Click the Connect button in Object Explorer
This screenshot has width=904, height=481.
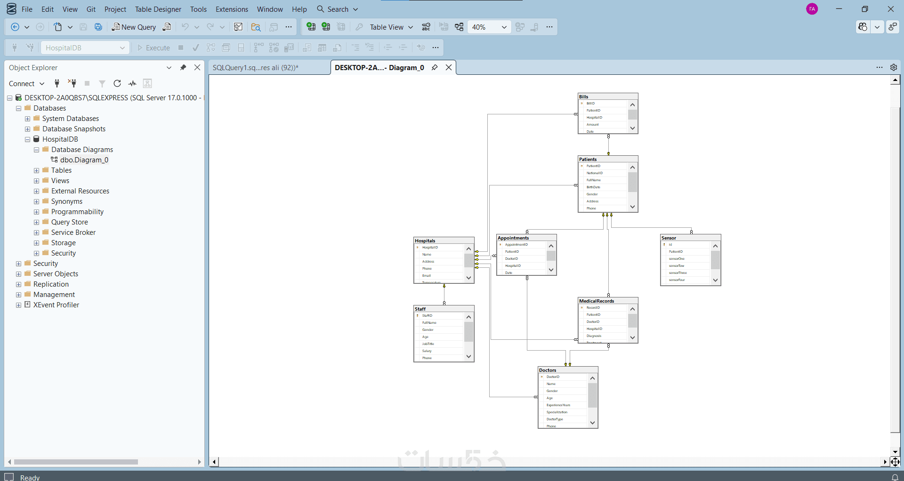click(26, 83)
